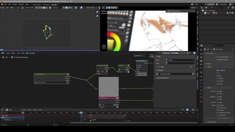
Task: Enable the Z pass checkbox
Action: tap(217, 73)
